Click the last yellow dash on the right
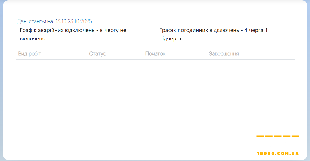Screen dimensions: 310x161 295,136
